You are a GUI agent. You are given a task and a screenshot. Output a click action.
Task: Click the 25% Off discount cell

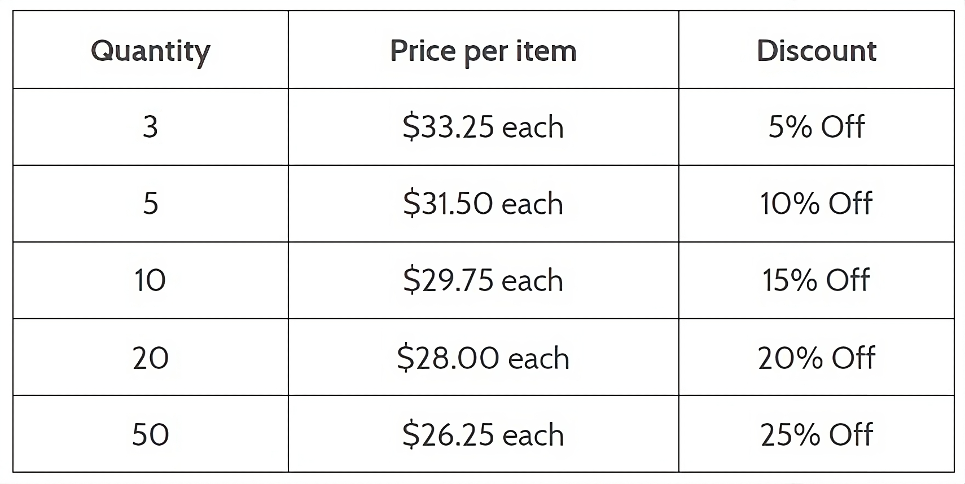pos(816,434)
